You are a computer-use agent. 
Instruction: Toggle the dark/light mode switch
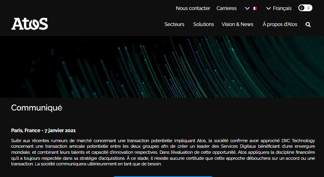(305, 8)
